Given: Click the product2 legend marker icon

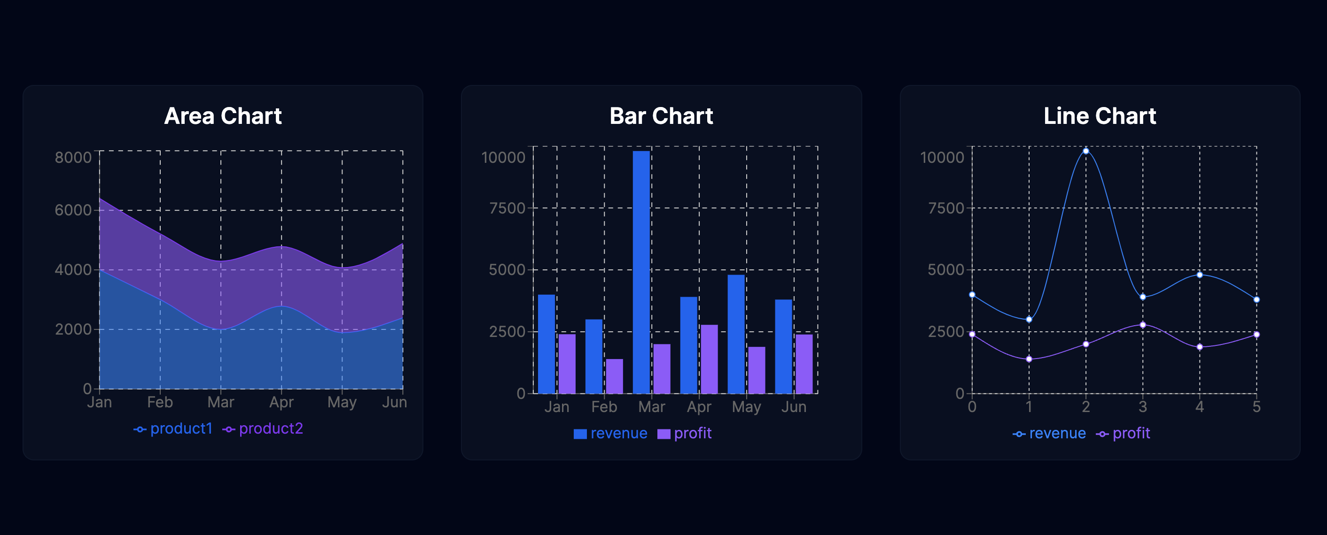Looking at the screenshot, I should pyautogui.click(x=229, y=429).
